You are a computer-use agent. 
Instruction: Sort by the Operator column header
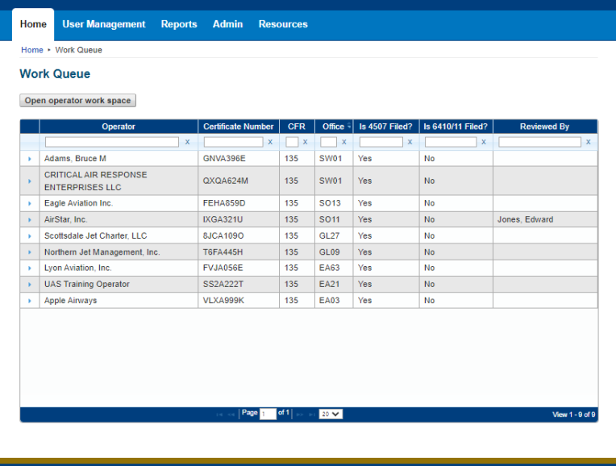click(119, 127)
